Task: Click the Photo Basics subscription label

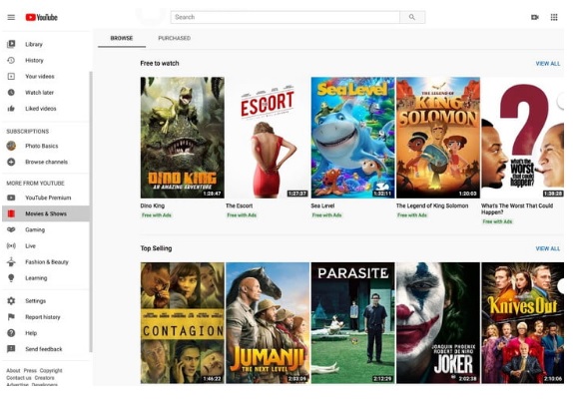Action: [x=42, y=146]
